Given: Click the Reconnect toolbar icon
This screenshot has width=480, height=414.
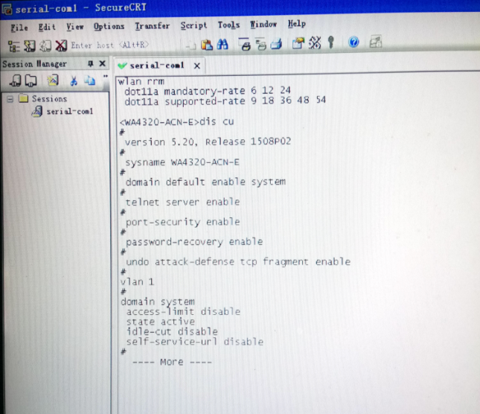Looking at the screenshot, I should point(45,45).
